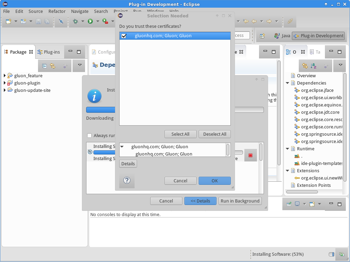Uncheck the gluonhq.com certificate checkbox
Image resolution: width=350 pixels, height=262 pixels.
coord(124,36)
